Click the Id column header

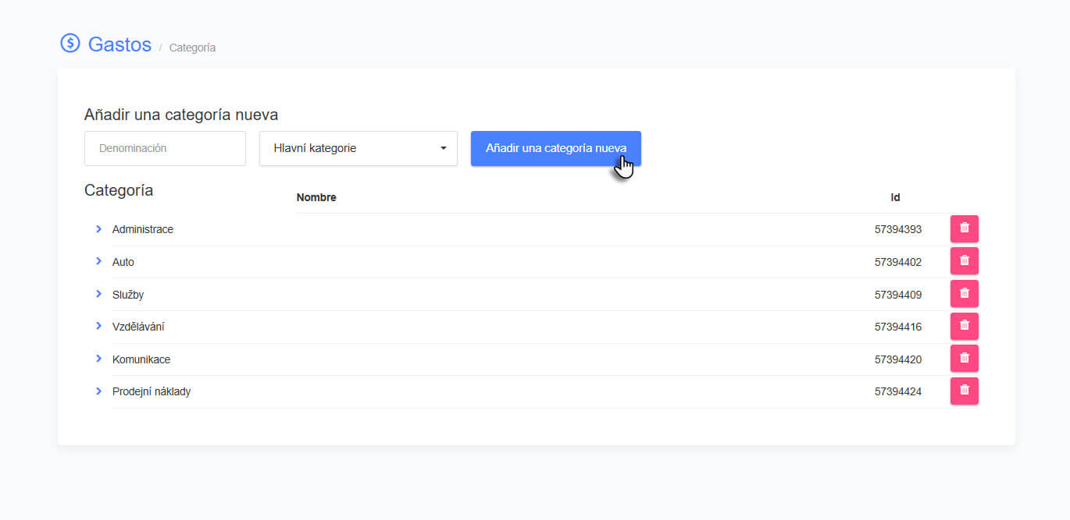(895, 197)
